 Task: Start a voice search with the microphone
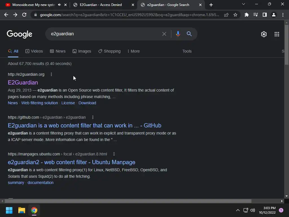pos(178,34)
